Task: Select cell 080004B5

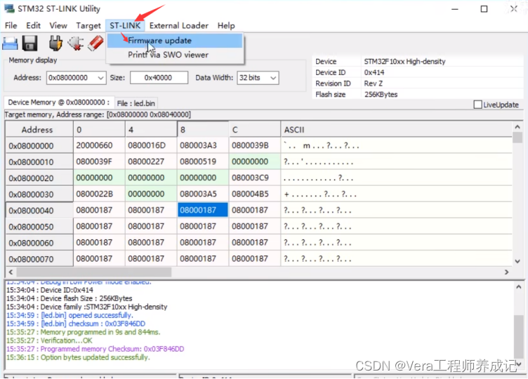Action: 255,194
